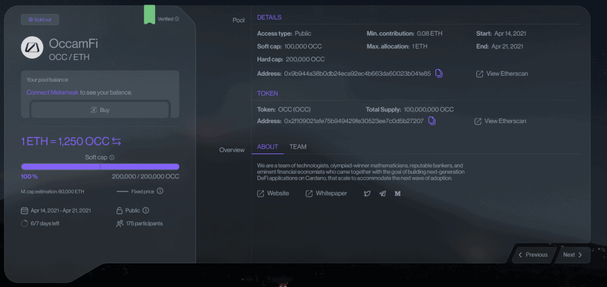Click the soft cap progress bar
This screenshot has height=287, width=607.
click(x=100, y=167)
